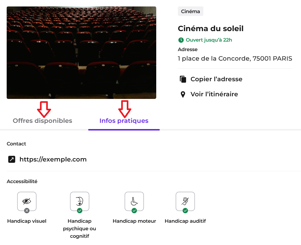The image size is (301, 245).
Task: Click the Handicap moteur label
Action: click(x=134, y=221)
